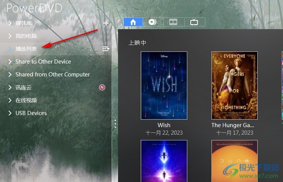
Task: Open the Wish movie poster
Action: (x=164, y=86)
